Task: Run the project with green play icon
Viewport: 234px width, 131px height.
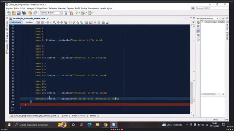Action: click(x=76, y=13)
